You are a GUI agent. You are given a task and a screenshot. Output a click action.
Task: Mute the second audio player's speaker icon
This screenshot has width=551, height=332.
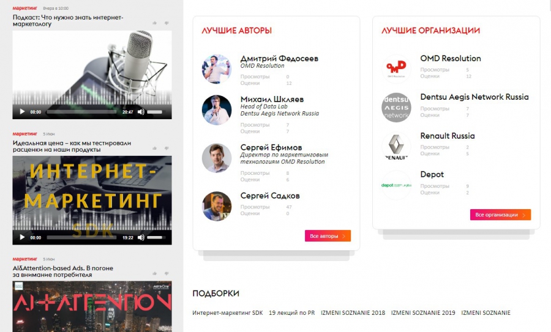141,237
